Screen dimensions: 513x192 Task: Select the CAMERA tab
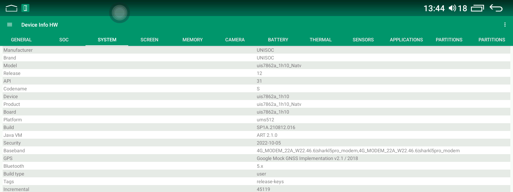235,40
